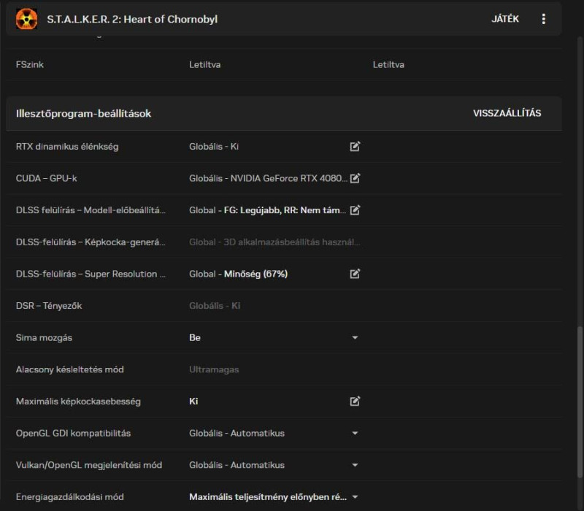The width and height of the screenshot is (584, 511).
Task: Click DLSS-felülírás – Super Resolution label
Action: coord(91,274)
